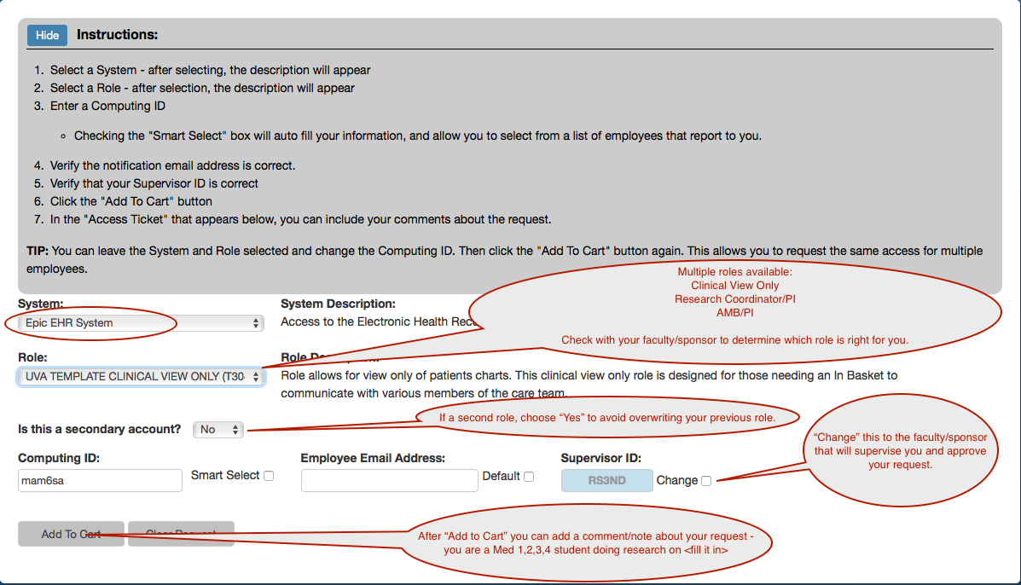1021x585 pixels.
Task: Check the Change supervisor checkbox
Action: [706, 481]
